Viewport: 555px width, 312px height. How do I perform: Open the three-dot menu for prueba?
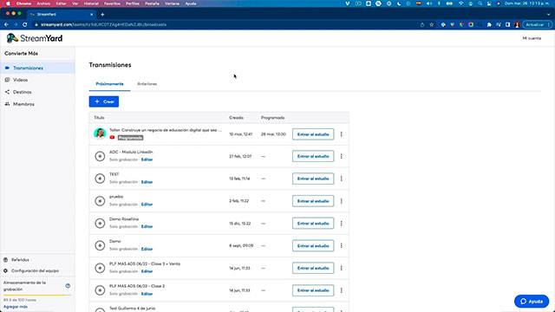click(x=341, y=201)
